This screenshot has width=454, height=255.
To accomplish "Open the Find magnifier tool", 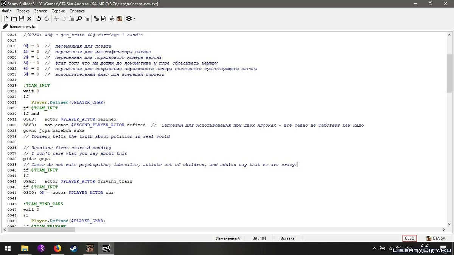I will tap(79, 19).
